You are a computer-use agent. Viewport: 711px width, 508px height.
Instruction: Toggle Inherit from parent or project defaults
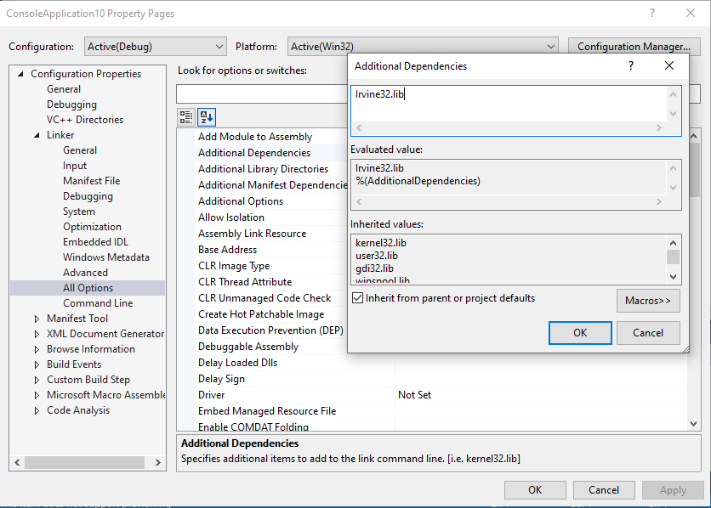(358, 297)
